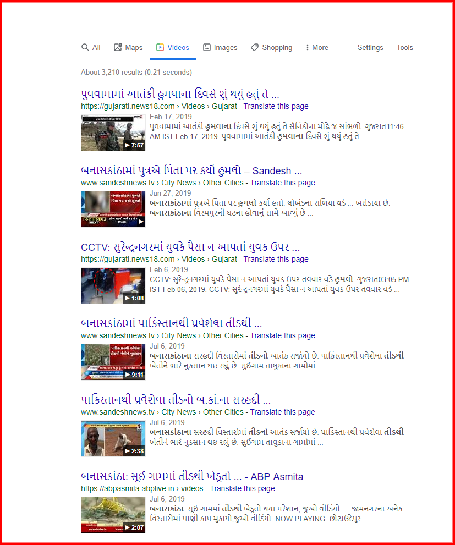Screen dimensions: 455x545
Task: Open Banaskantha son attacks father Sandesh result
Action: (191, 170)
